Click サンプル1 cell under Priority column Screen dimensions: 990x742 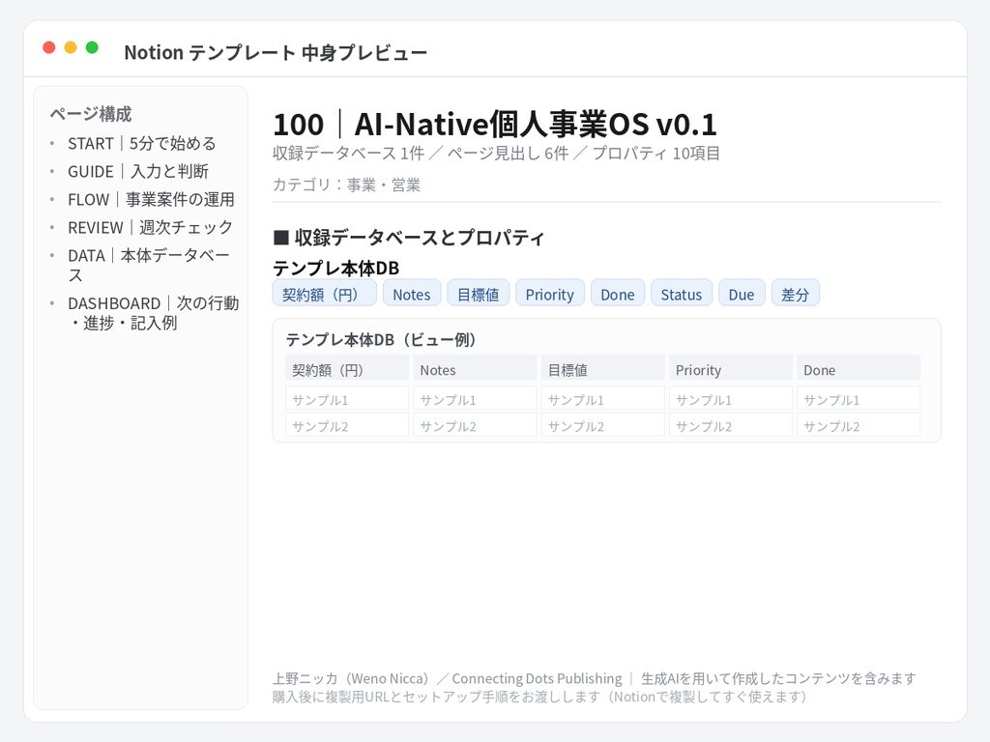pos(731,399)
